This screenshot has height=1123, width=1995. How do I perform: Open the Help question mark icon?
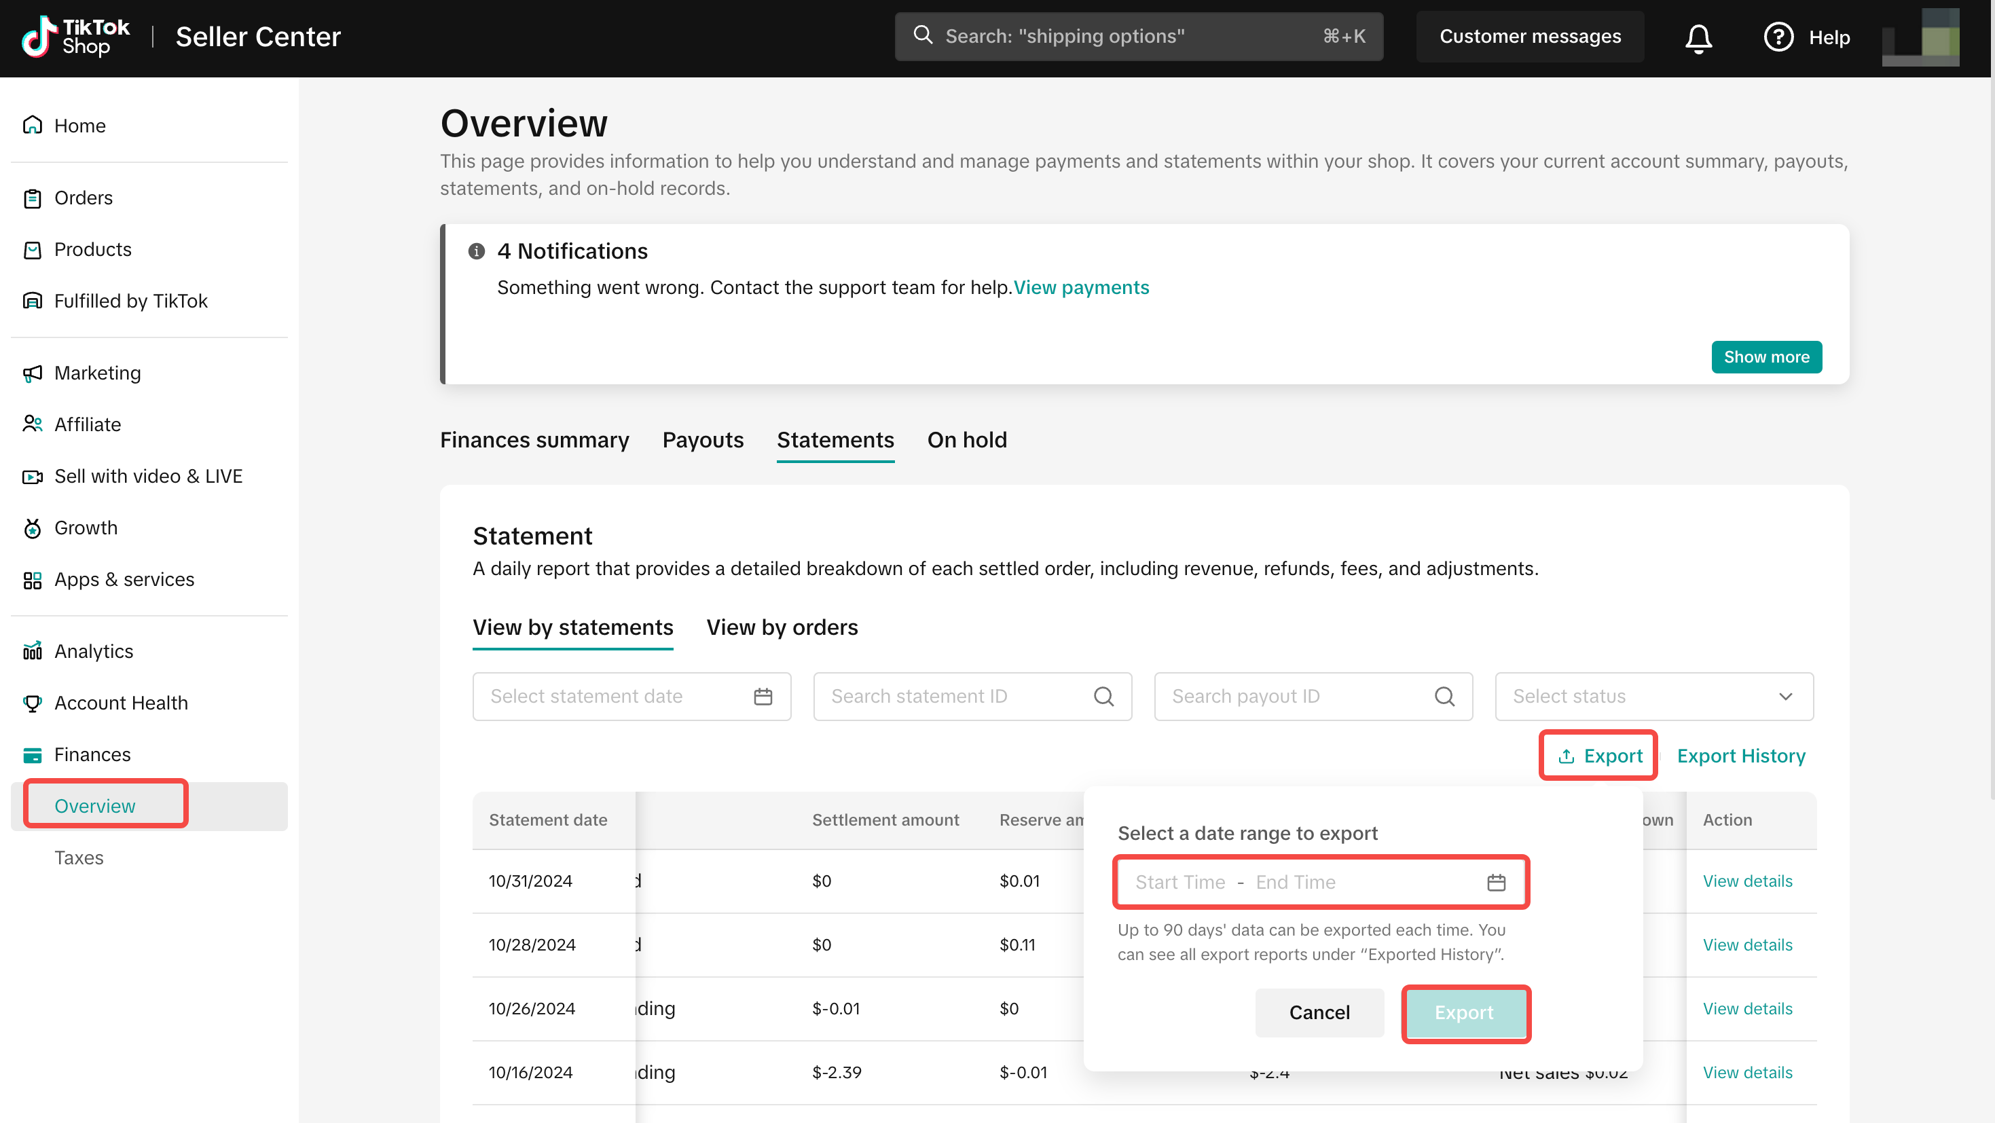click(1778, 37)
